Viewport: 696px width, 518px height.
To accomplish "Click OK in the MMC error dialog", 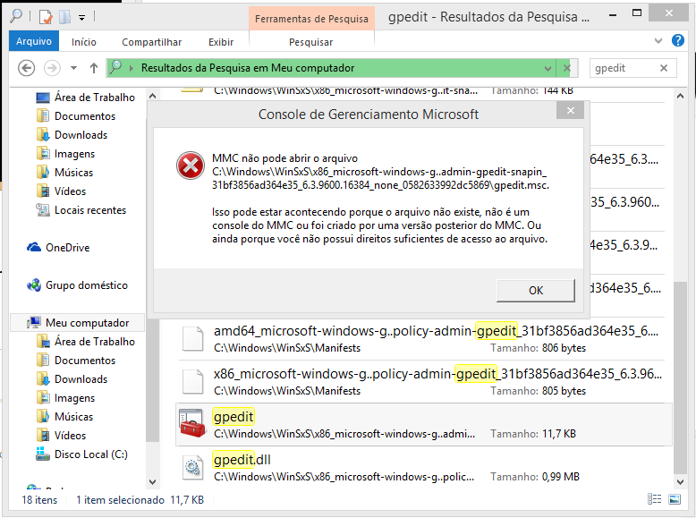I will pos(535,290).
